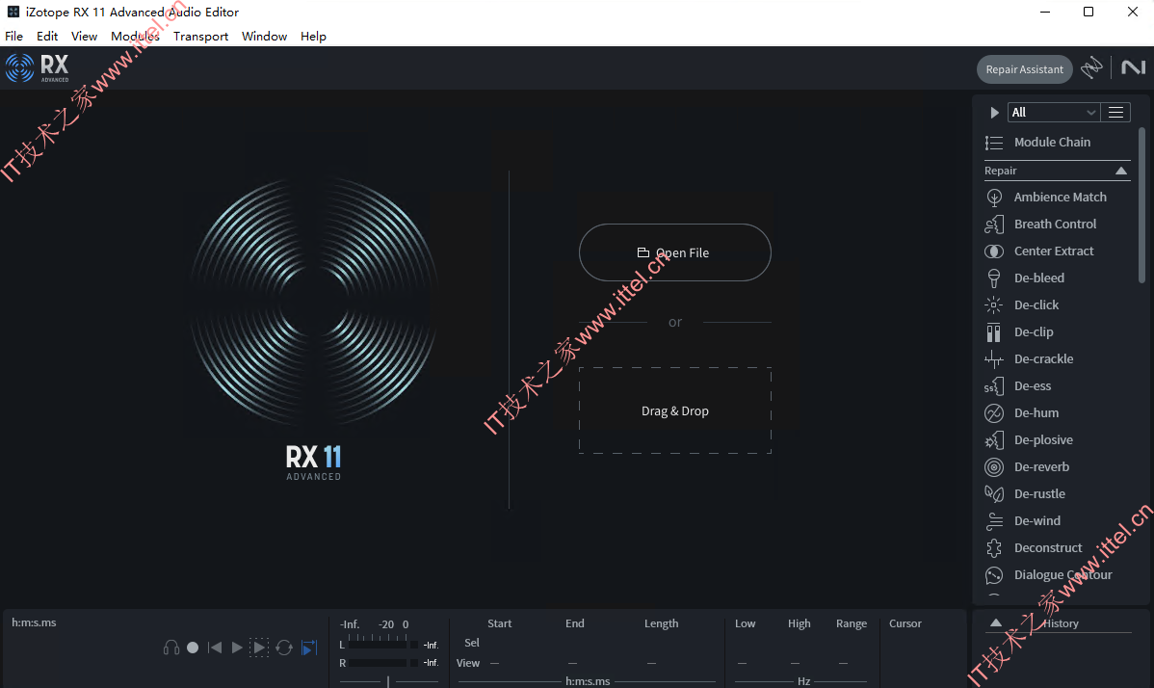Open the Edit menu

[x=47, y=36]
